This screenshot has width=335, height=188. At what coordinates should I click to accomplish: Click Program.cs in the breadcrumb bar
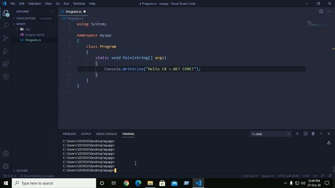[x=75, y=19]
